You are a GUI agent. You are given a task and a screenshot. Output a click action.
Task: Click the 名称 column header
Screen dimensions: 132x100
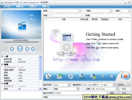(64, 20)
